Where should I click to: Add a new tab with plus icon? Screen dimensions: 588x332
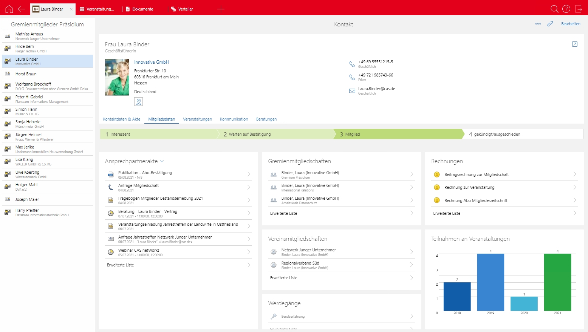coord(221,9)
